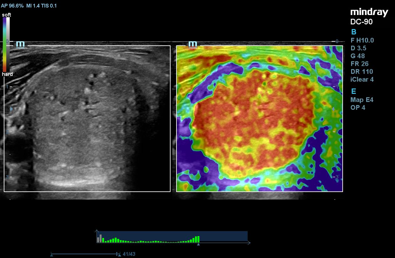This screenshot has width=395, height=258.
Task: Click the soft-hard elasticity color bar
Action: pos(6,44)
